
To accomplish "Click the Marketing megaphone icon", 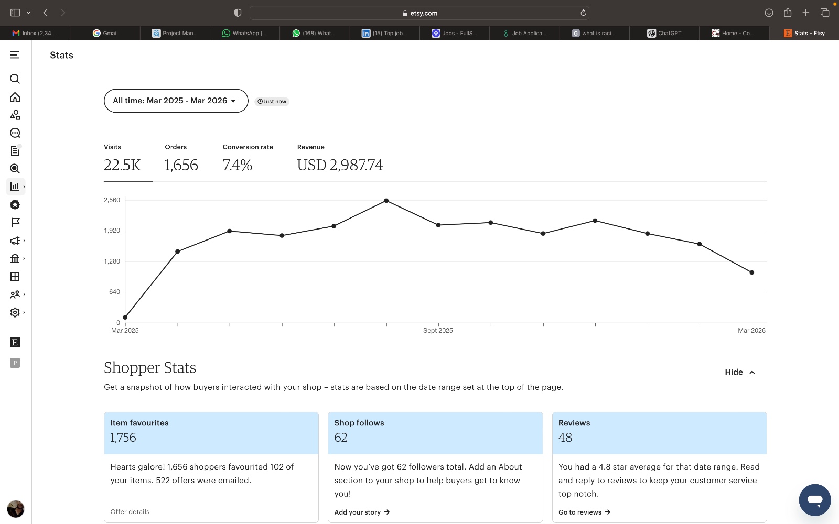I will [x=15, y=241].
